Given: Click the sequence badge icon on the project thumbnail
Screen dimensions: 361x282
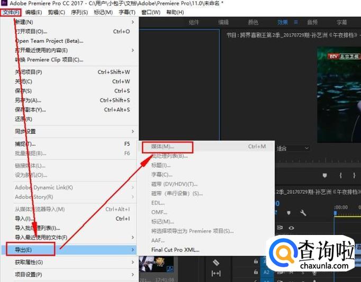Looking at the screenshot, I should point(170,269).
